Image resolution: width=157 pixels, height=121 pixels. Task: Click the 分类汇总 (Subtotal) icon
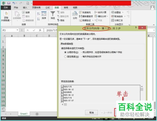112,20
